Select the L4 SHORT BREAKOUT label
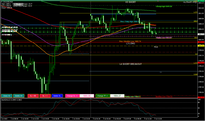Viewport: 205px width, 121px height. 131,64
